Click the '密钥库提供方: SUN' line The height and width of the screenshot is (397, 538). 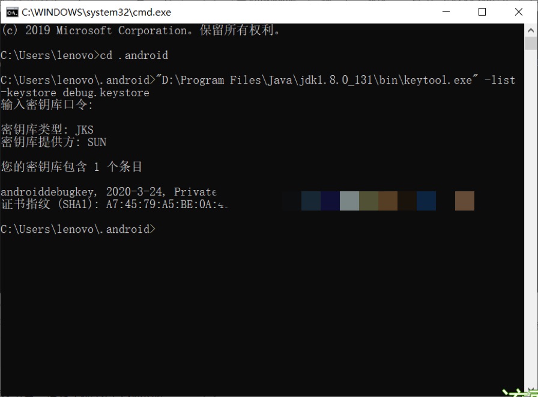(53, 142)
